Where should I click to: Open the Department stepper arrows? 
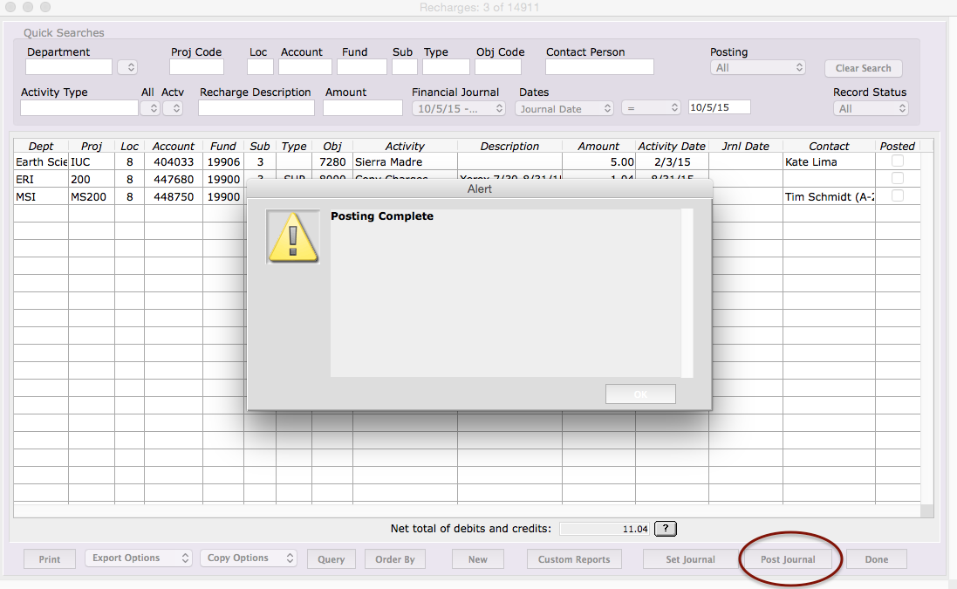(x=127, y=67)
